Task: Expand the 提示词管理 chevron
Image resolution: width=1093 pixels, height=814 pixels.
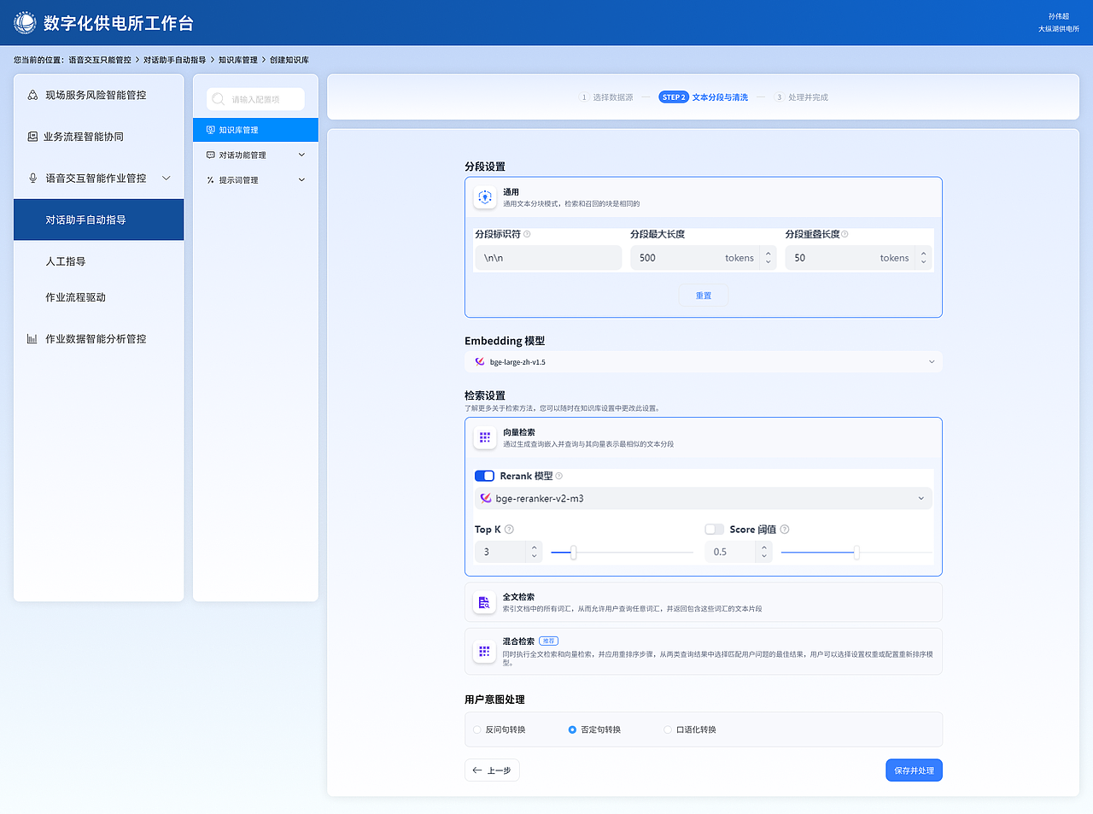Action: click(x=301, y=180)
